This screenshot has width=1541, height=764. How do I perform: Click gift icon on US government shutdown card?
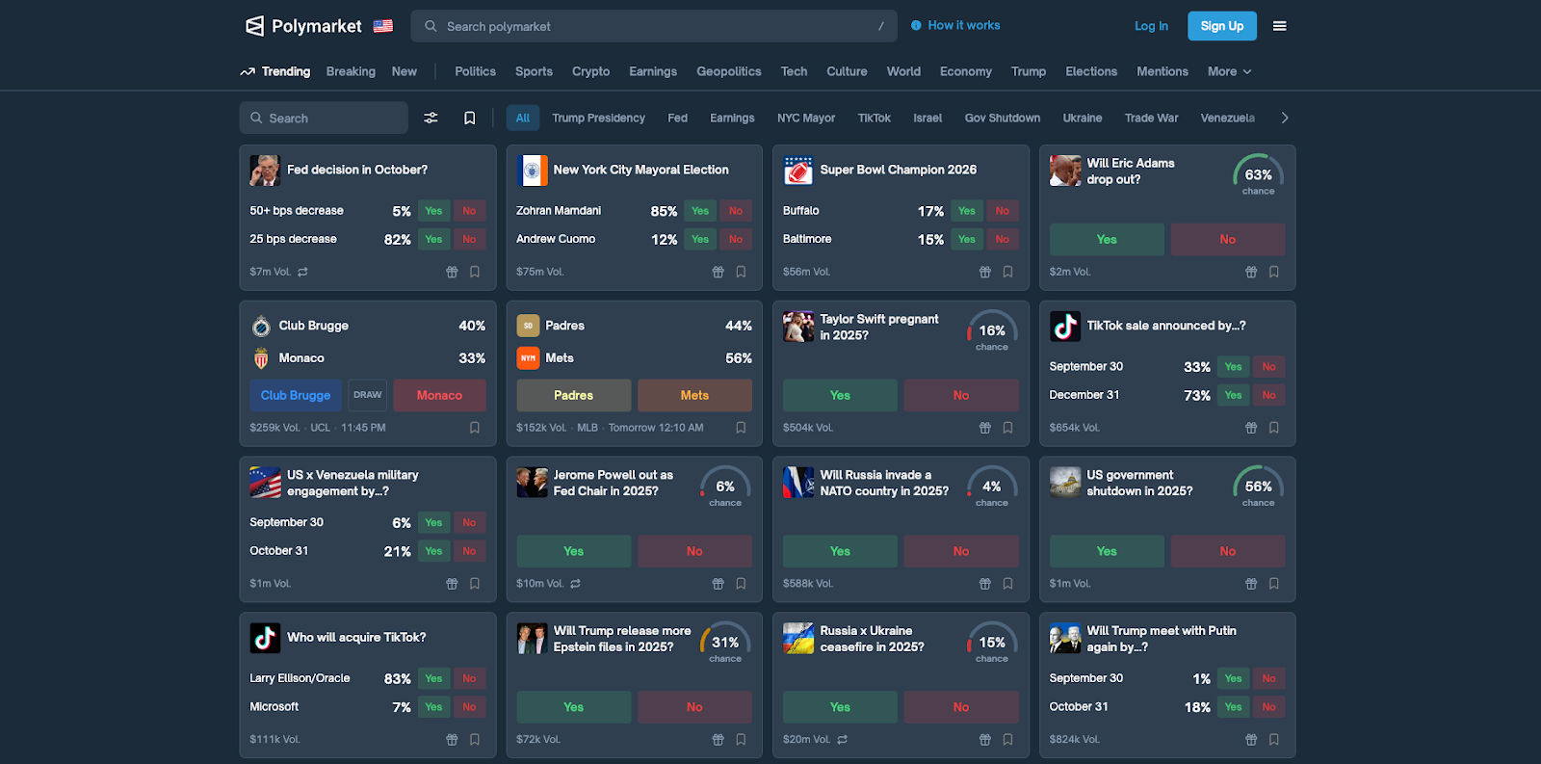point(1251,584)
